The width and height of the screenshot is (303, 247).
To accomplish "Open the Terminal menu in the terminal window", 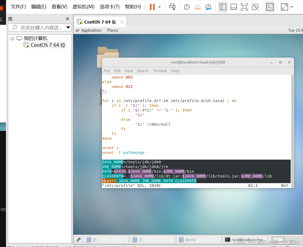I will 160,71.
